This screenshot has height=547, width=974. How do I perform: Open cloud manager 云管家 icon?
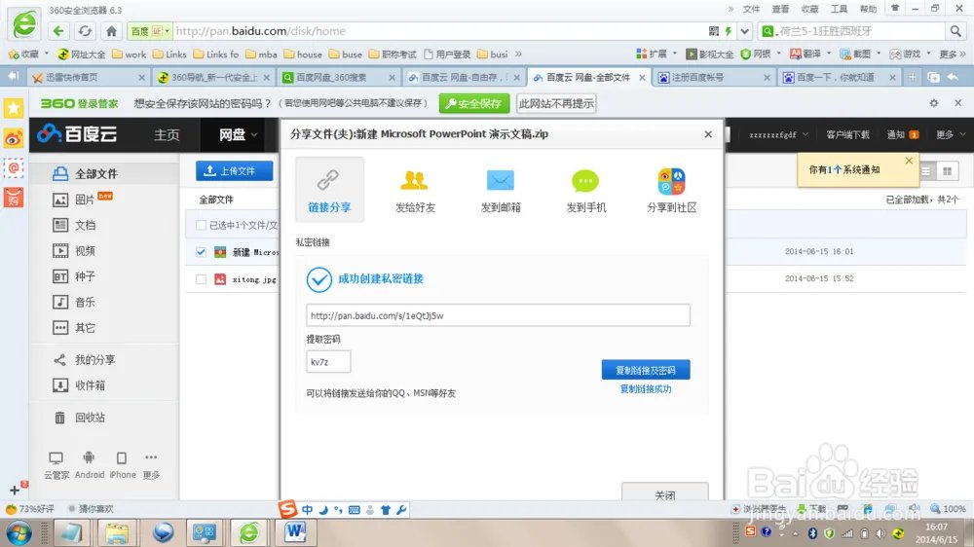[x=56, y=458]
